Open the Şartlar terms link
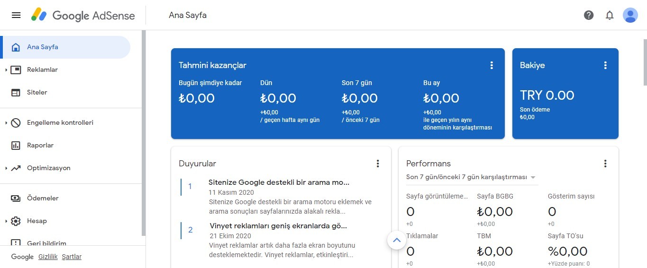The height and width of the screenshot is (268, 647). click(x=72, y=257)
